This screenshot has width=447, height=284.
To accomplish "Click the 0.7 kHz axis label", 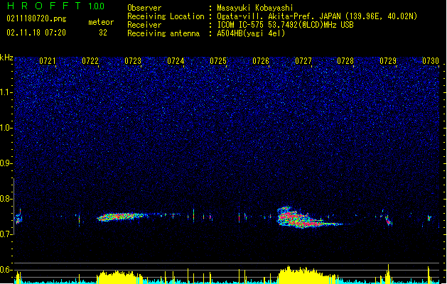I will point(6,234).
